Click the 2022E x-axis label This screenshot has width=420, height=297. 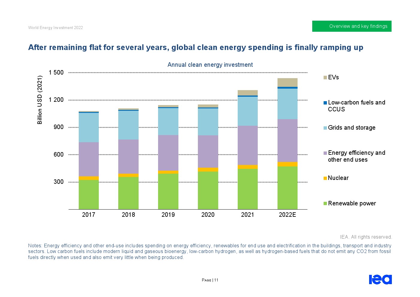point(287,215)
